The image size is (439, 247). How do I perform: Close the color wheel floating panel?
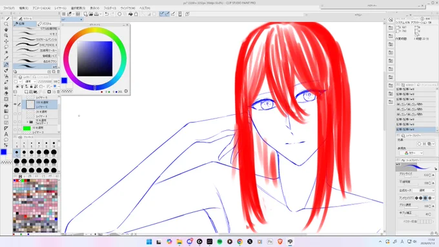point(127,25)
